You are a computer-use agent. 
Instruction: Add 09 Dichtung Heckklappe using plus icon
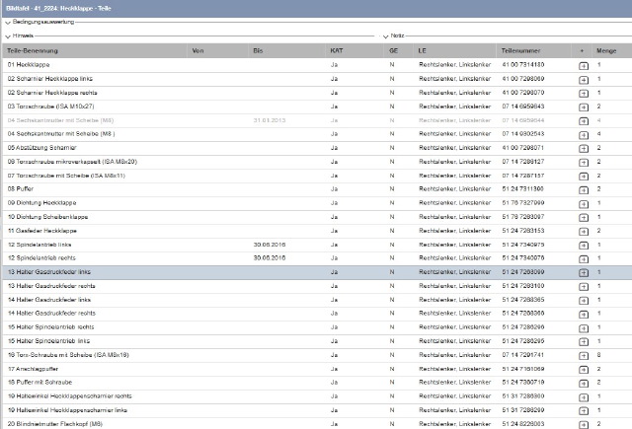coord(584,204)
